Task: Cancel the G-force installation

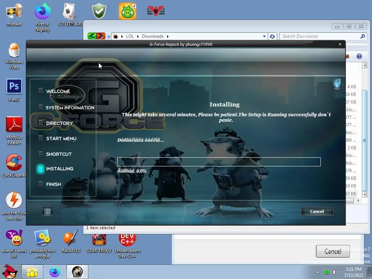Action: [x=317, y=211]
